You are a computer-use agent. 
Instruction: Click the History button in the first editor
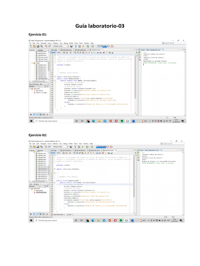coord(59,52)
